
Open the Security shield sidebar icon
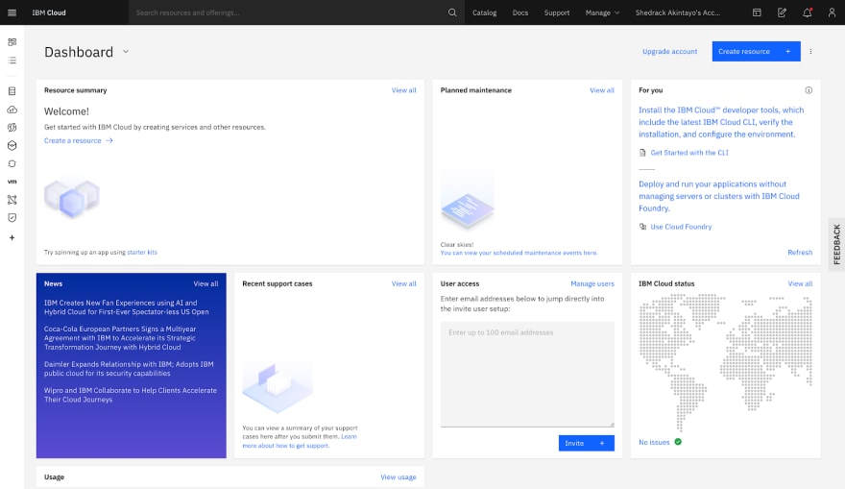tap(12, 218)
